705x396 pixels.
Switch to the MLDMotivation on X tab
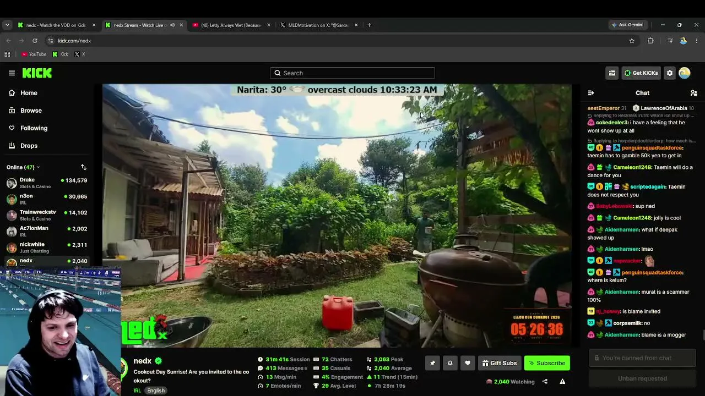click(319, 25)
